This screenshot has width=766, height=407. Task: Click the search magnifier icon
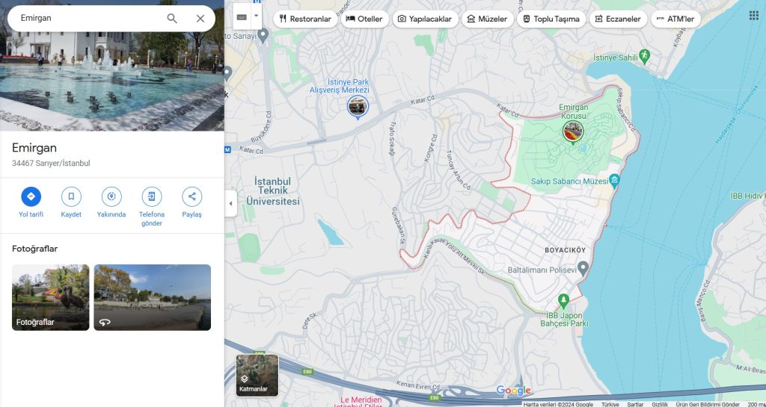[172, 19]
